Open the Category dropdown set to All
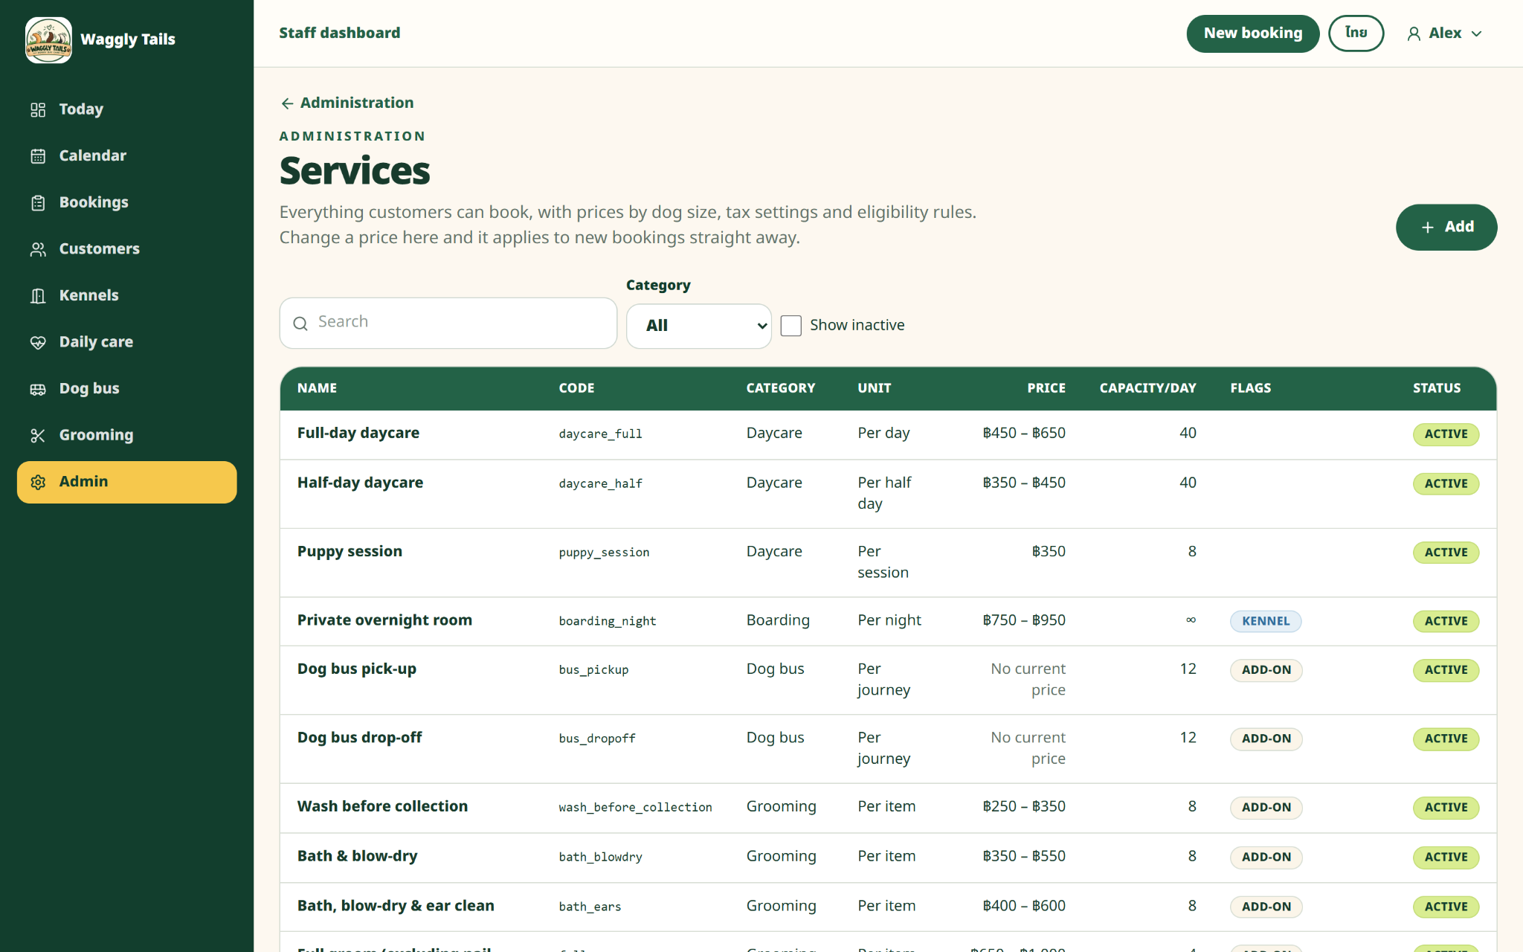1523x952 pixels. [699, 326]
